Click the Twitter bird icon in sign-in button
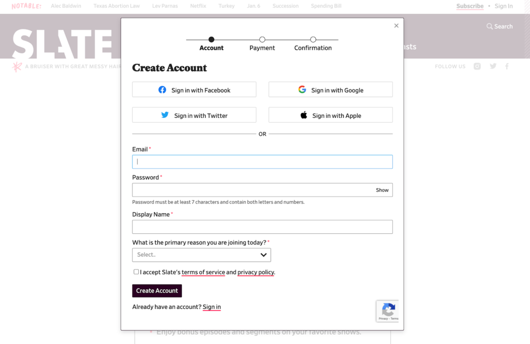 (165, 115)
